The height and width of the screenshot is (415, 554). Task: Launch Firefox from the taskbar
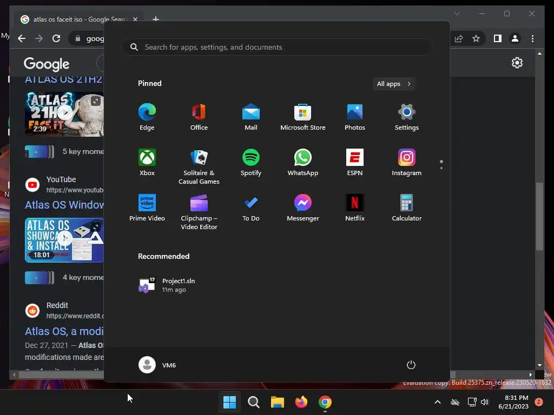coord(301,402)
